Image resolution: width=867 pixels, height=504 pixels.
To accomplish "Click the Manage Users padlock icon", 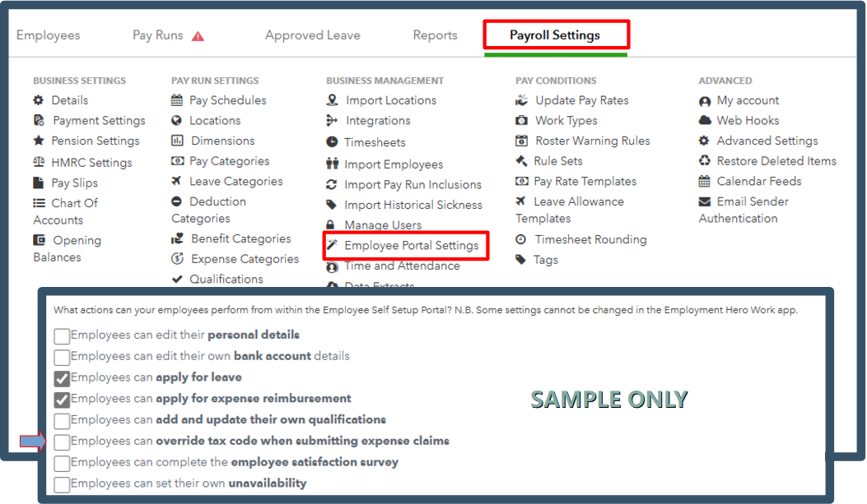I will click(331, 225).
